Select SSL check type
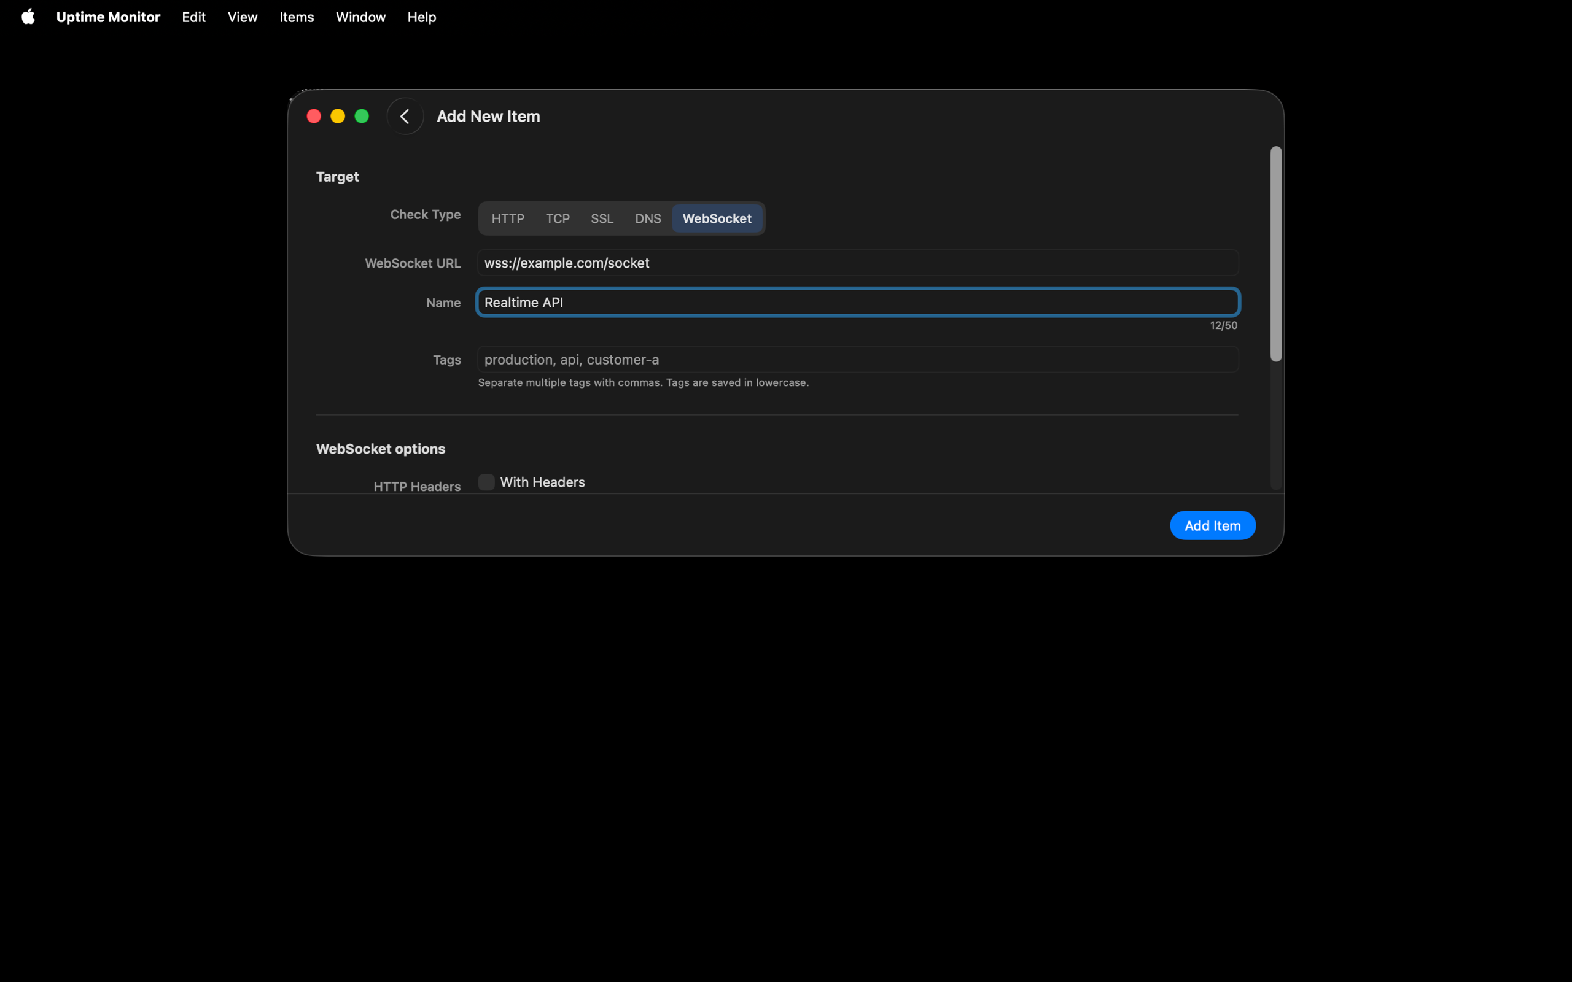The height and width of the screenshot is (982, 1572). (602, 219)
